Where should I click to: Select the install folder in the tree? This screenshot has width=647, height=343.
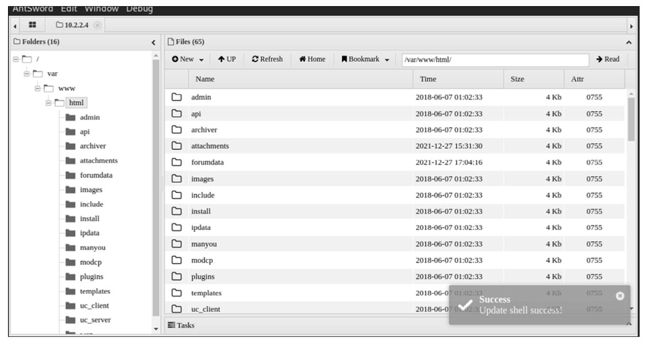click(x=90, y=219)
